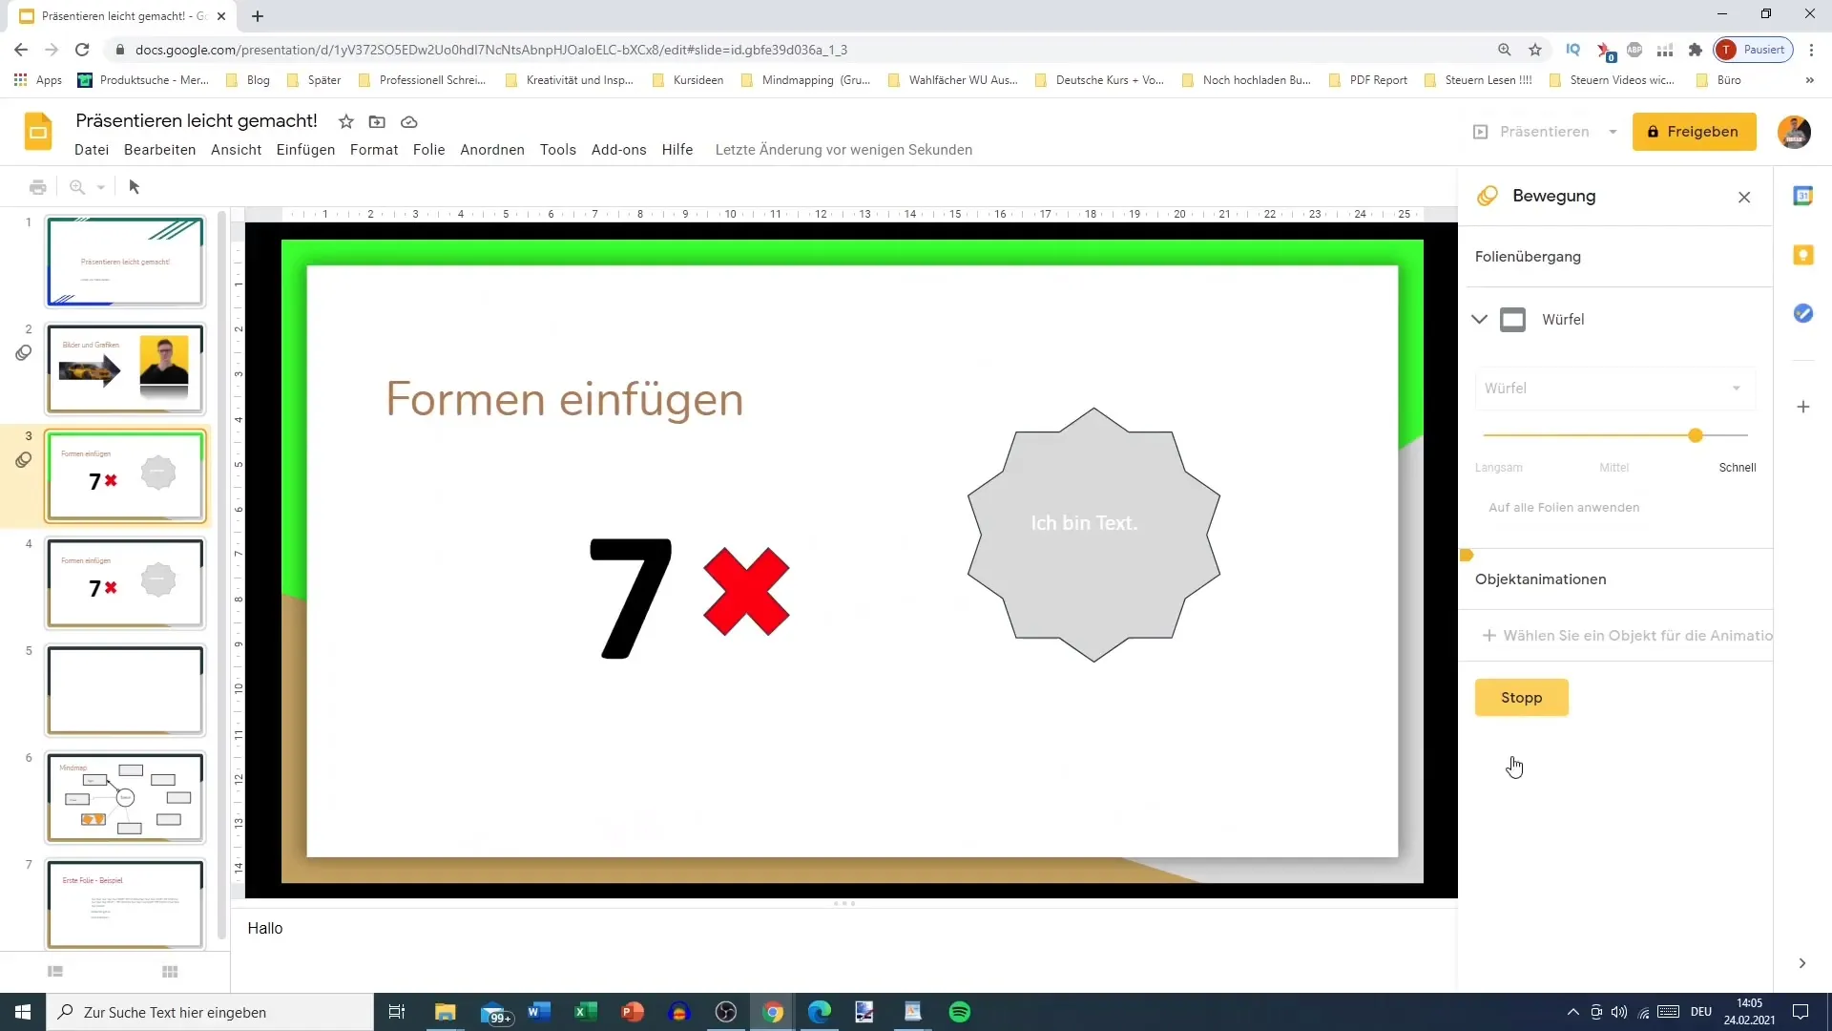Open the Würfel transition type dropdown
Image resolution: width=1832 pixels, height=1031 pixels.
[x=1613, y=389]
